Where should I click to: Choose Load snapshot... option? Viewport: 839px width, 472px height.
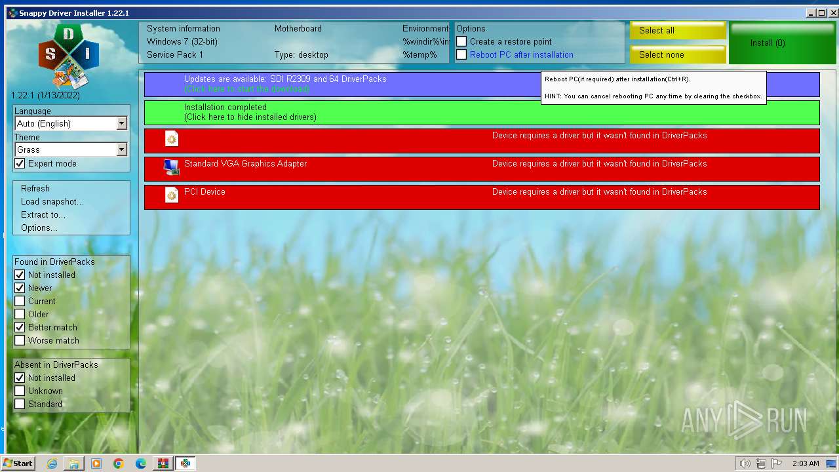[x=52, y=201]
